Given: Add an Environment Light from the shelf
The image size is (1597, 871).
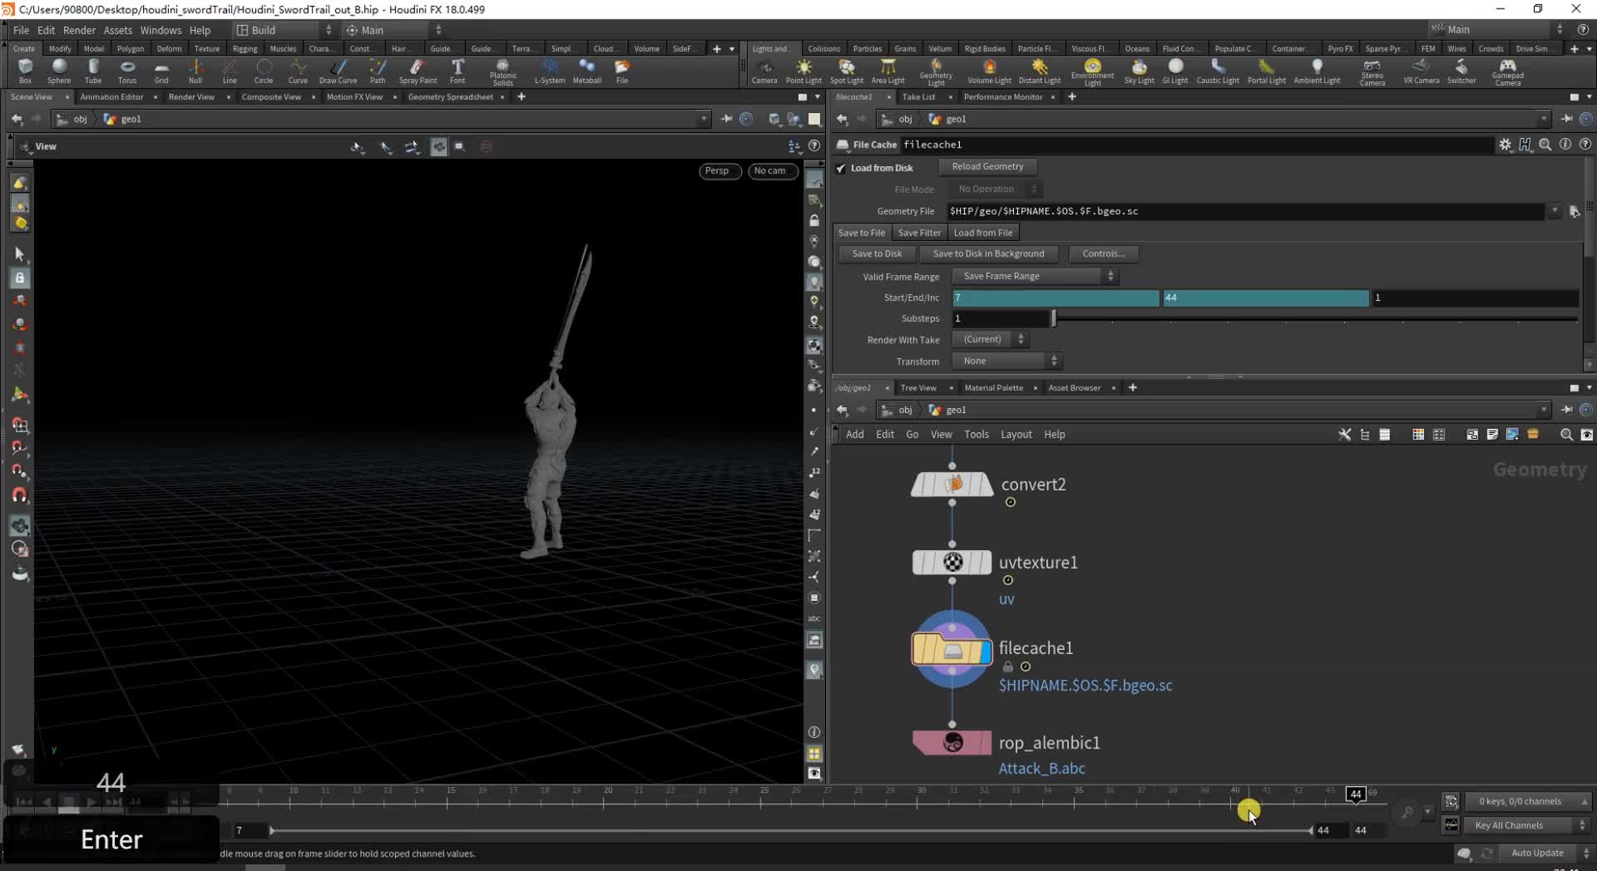Looking at the screenshot, I should point(1093,72).
